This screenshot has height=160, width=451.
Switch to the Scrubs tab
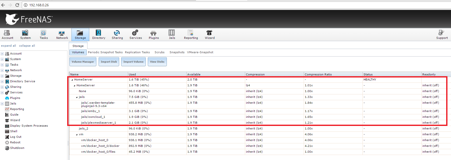(159, 52)
